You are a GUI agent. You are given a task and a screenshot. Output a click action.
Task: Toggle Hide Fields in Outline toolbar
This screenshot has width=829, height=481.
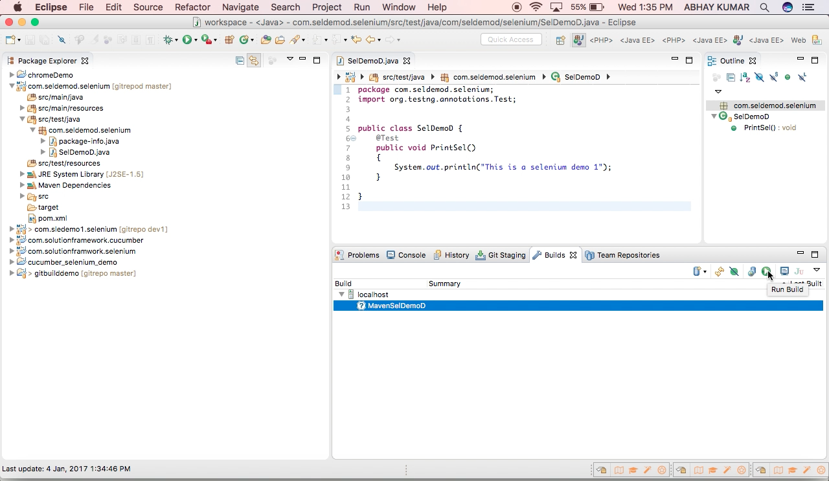tap(759, 77)
